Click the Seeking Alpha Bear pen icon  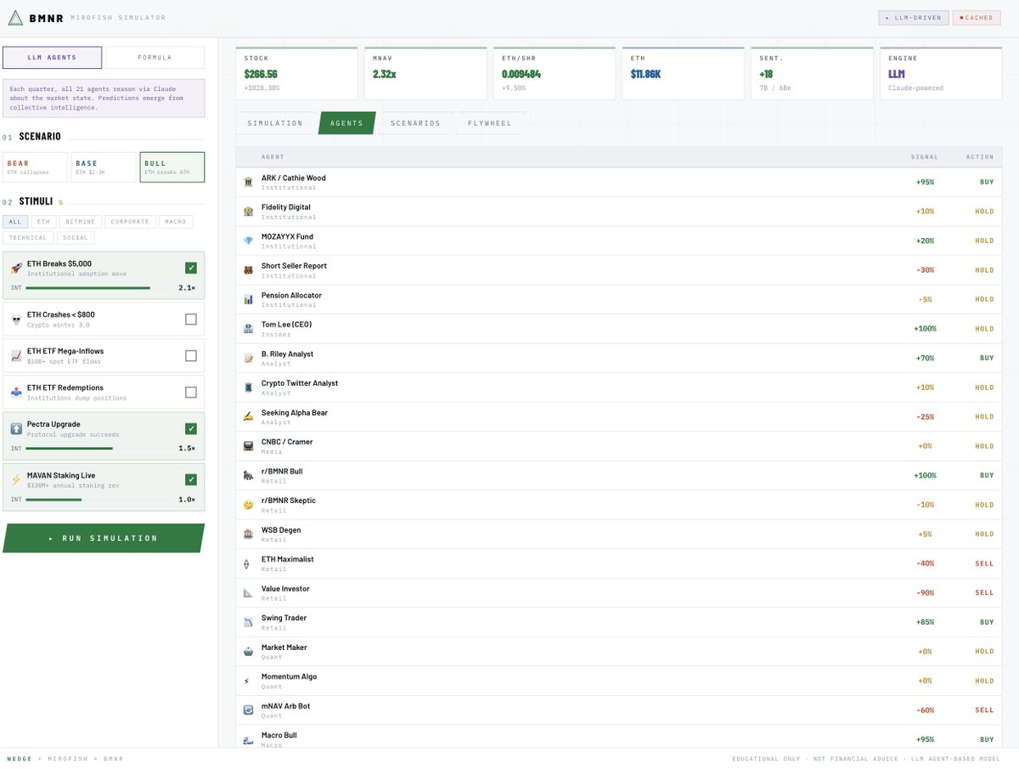pos(248,416)
